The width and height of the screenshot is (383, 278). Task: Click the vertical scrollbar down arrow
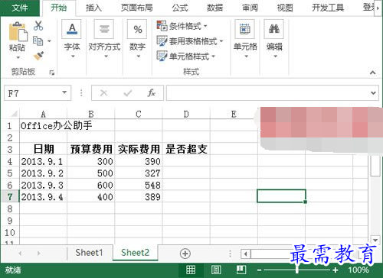(x=375, y=240)
